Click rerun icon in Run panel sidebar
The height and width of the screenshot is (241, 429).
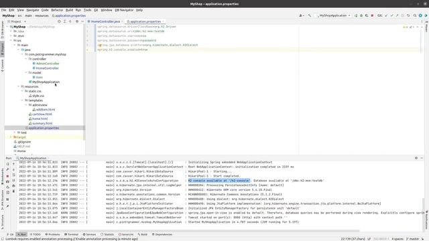(x=7, y=164)
